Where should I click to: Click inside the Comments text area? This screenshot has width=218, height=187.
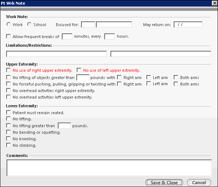[109, 168]
